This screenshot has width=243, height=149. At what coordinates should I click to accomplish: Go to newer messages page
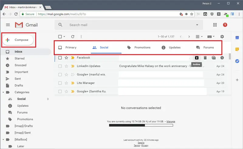click(x=181, y=37)
